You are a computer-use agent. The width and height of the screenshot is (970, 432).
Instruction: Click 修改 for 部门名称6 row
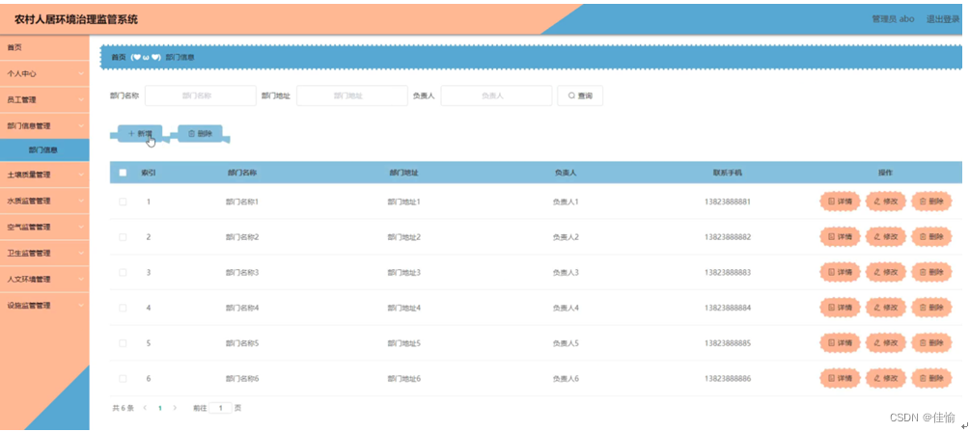coord(886,379)
